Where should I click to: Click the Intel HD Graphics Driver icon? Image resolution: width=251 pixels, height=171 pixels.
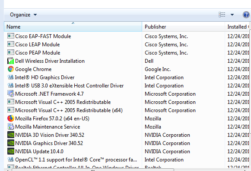pyautogui.click(x=11, y=77)
